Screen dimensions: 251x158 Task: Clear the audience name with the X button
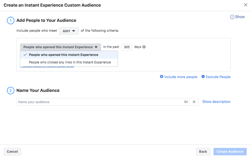click(x=194, y=102)
